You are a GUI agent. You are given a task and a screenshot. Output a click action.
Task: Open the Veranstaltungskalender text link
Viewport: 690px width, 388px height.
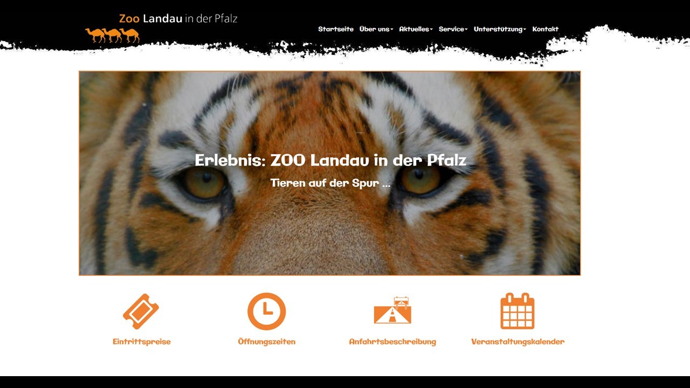tap(518, 342)
